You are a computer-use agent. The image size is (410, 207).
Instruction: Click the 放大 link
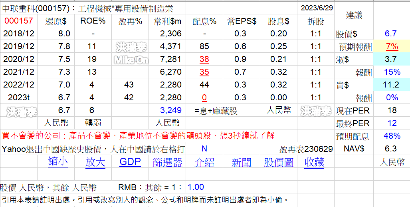95,162
